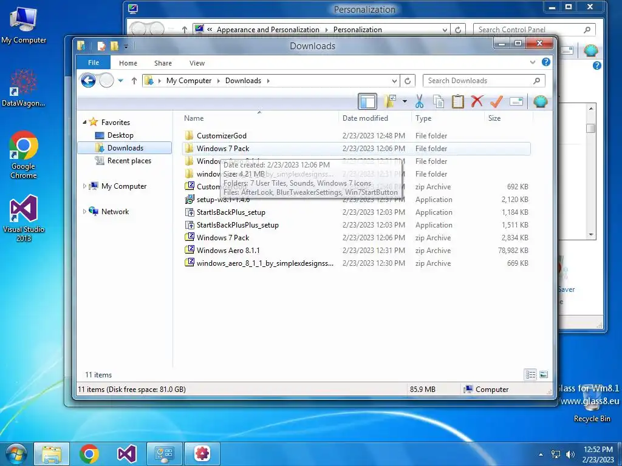Go up one folder level in Downloads
Screen dimensions: 622x466
point(134,81)
